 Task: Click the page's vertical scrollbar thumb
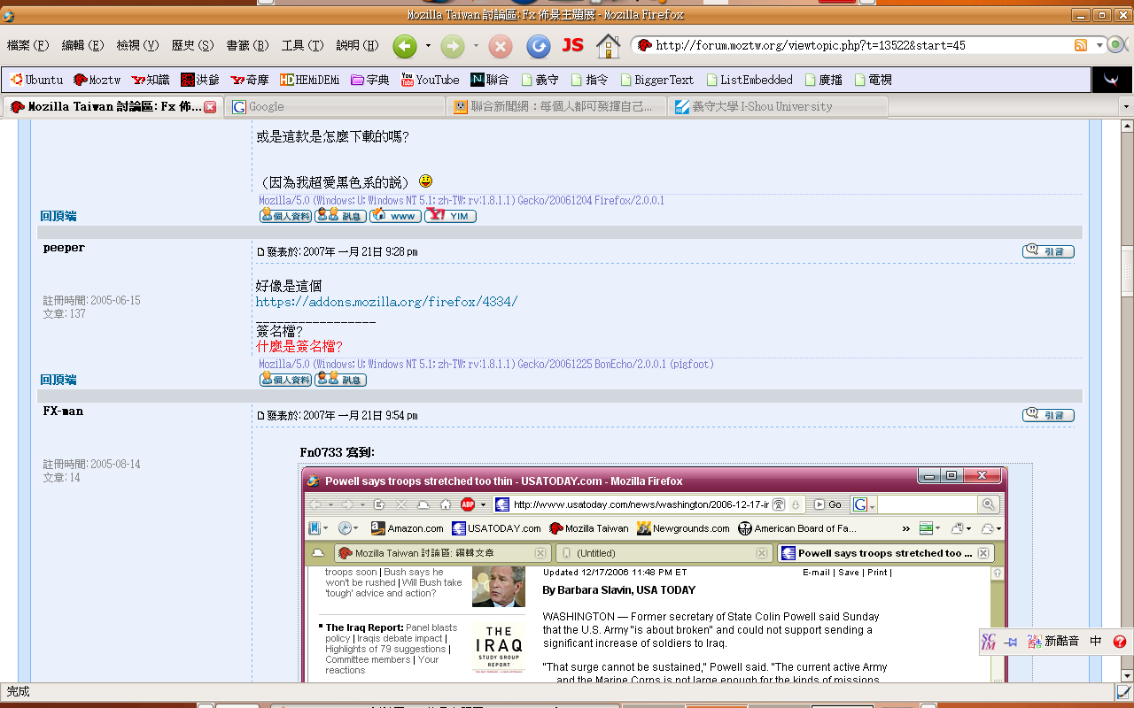click(1126, 221)
